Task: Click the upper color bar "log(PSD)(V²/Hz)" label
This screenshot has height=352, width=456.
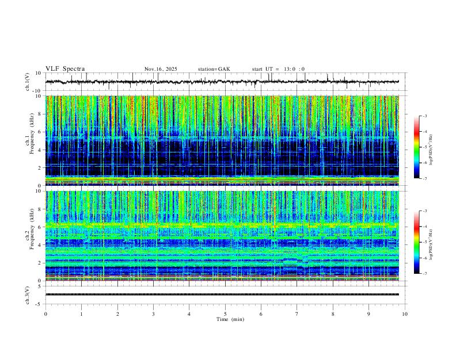Action: pos(431,150)
